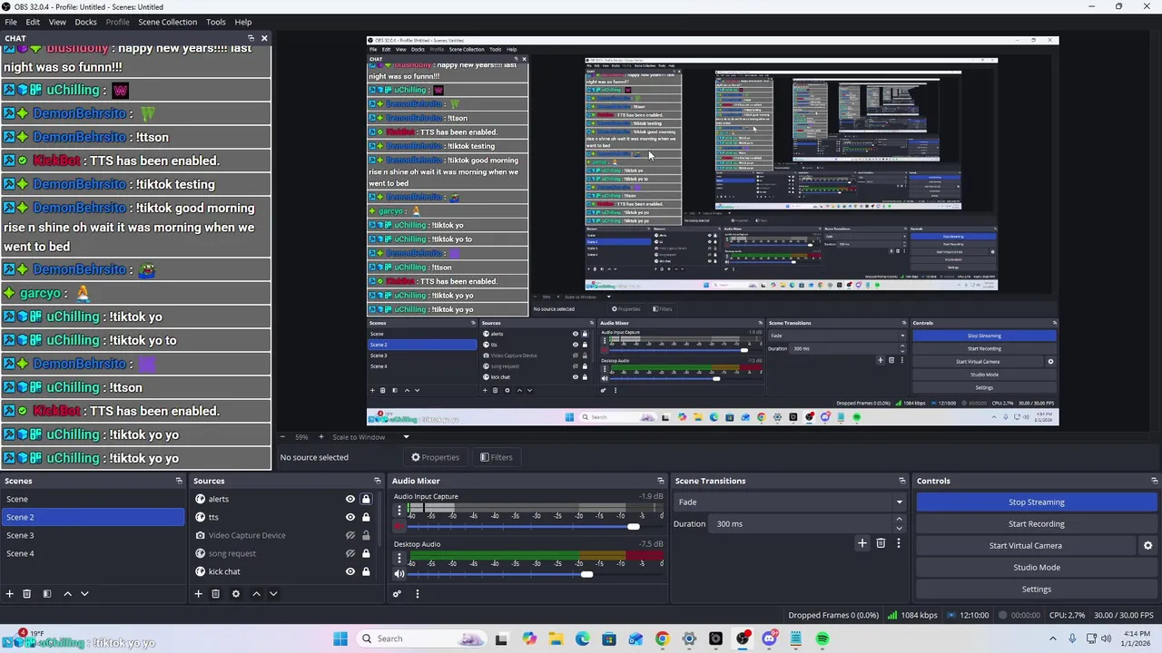
Task: Open the Scene Collection menu
Action: (x=167, y=22)
